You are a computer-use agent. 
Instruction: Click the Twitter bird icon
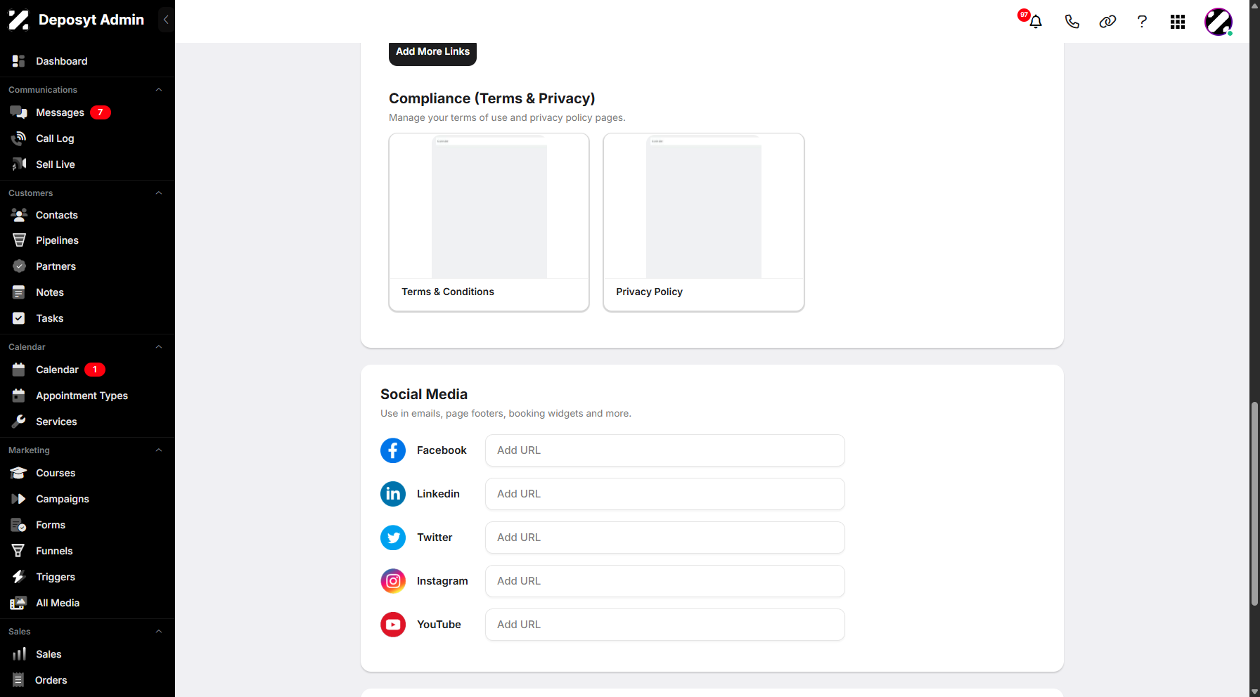click(x=393, y=538)
